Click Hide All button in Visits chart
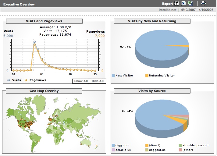Image resolution: width=217 pixels, height=156 pixels. point(98,81)
